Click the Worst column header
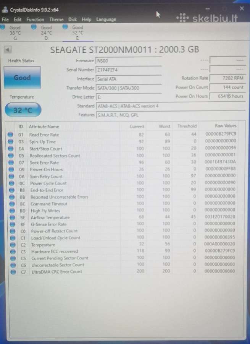The image size is (250, 344). coord(165,126)
